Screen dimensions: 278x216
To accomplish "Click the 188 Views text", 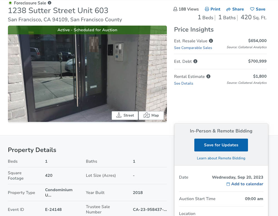I will click(188, 9).
